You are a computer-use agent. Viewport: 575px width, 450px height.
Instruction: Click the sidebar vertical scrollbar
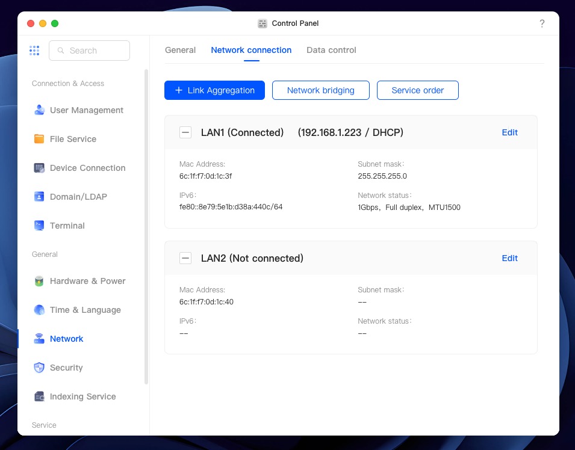(x=146, y=226)
